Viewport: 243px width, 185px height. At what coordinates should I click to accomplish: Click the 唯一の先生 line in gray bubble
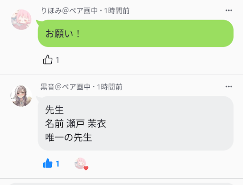click(x=68, y=137)
